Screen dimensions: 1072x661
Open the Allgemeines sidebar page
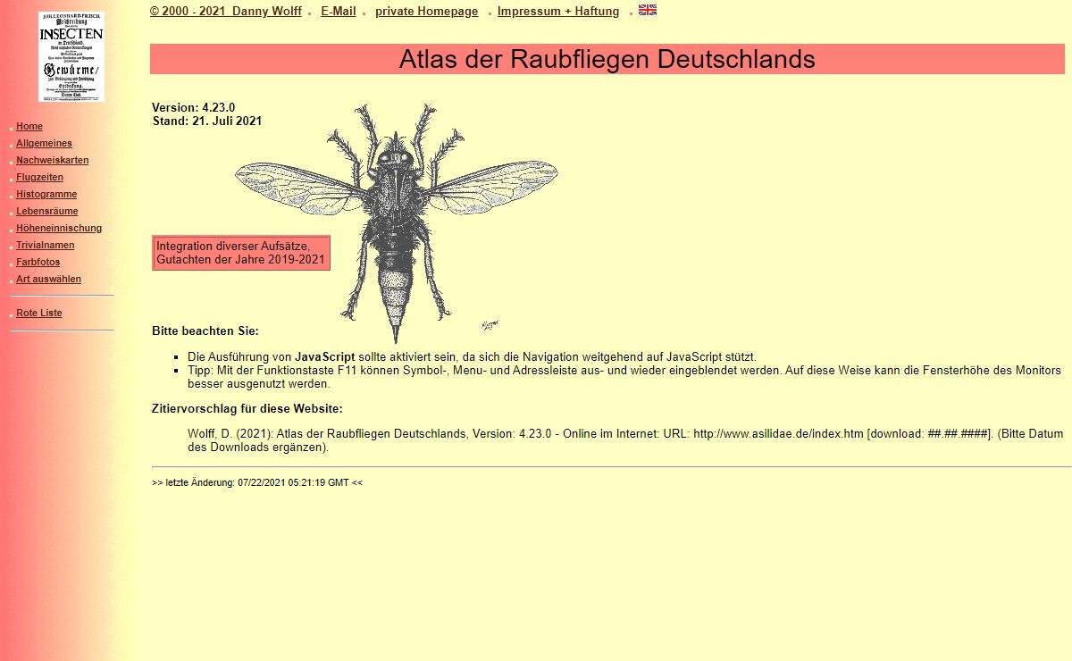[x=44, y=144]
